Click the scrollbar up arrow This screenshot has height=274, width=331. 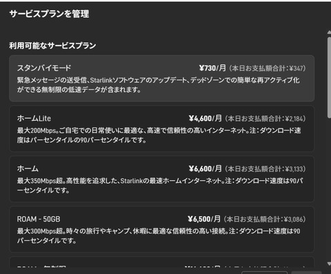pos(329,32)
